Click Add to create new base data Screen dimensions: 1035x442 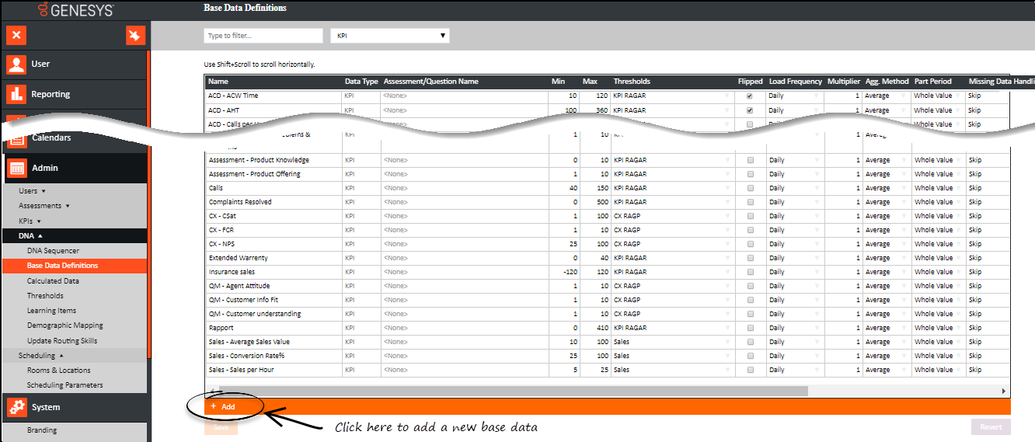223,406
